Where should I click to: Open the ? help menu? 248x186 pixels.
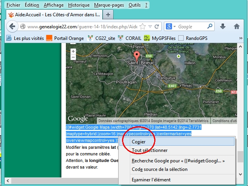pyautogui.click(x=146, y=5)
